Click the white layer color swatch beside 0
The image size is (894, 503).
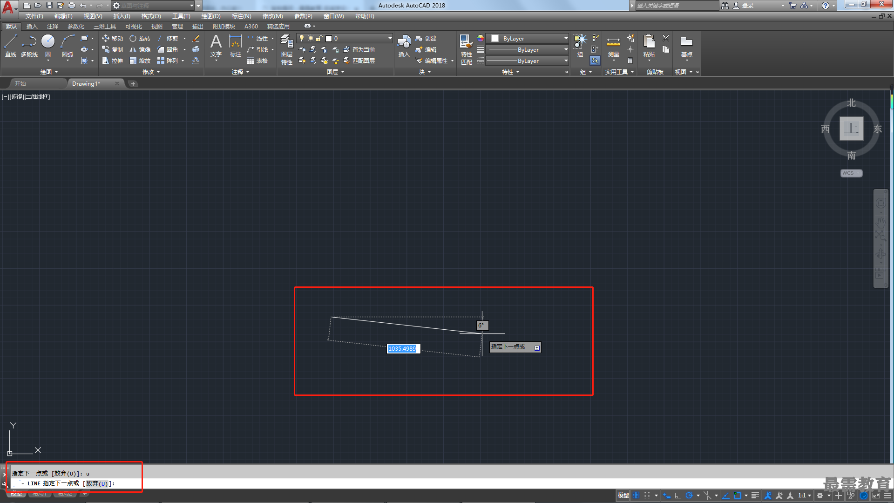pyautogui.click(x=329, y=39)
